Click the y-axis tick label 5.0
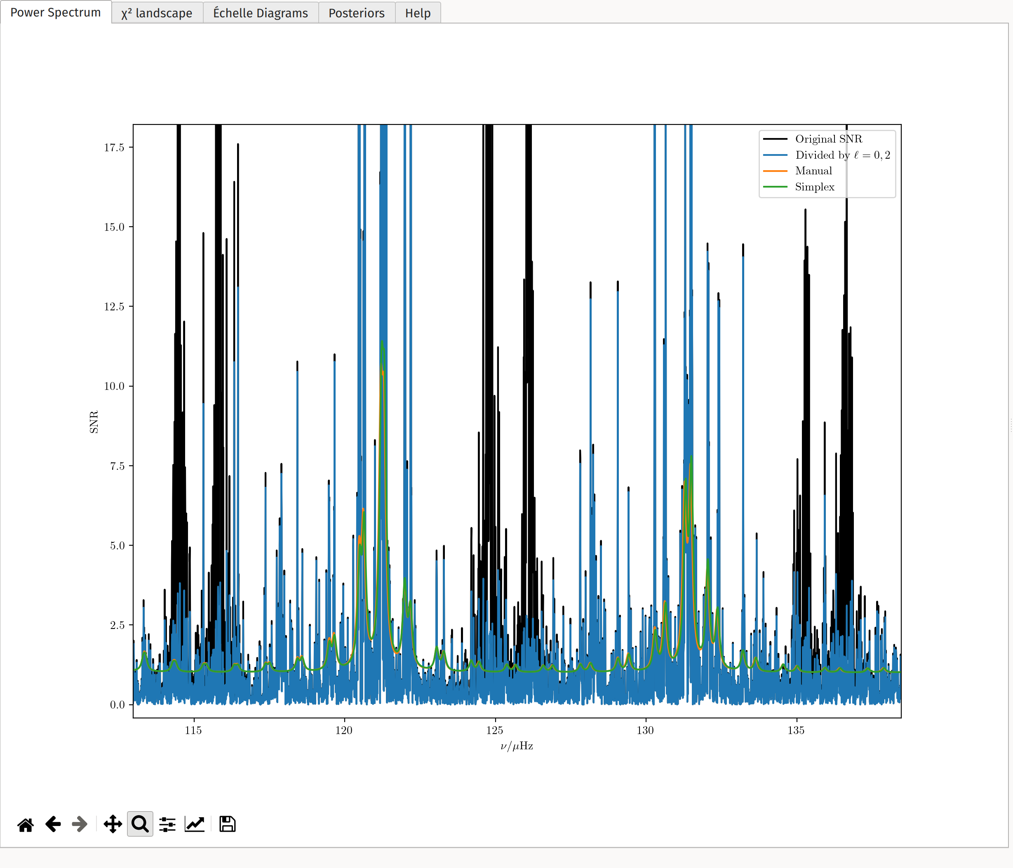This screenshot has width=1013, height=868. [x=117, y=545]
